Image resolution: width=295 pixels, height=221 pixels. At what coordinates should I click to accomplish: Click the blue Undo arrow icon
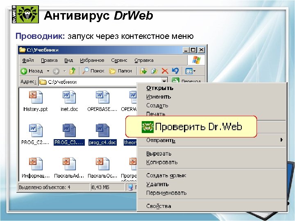(175, 71)
